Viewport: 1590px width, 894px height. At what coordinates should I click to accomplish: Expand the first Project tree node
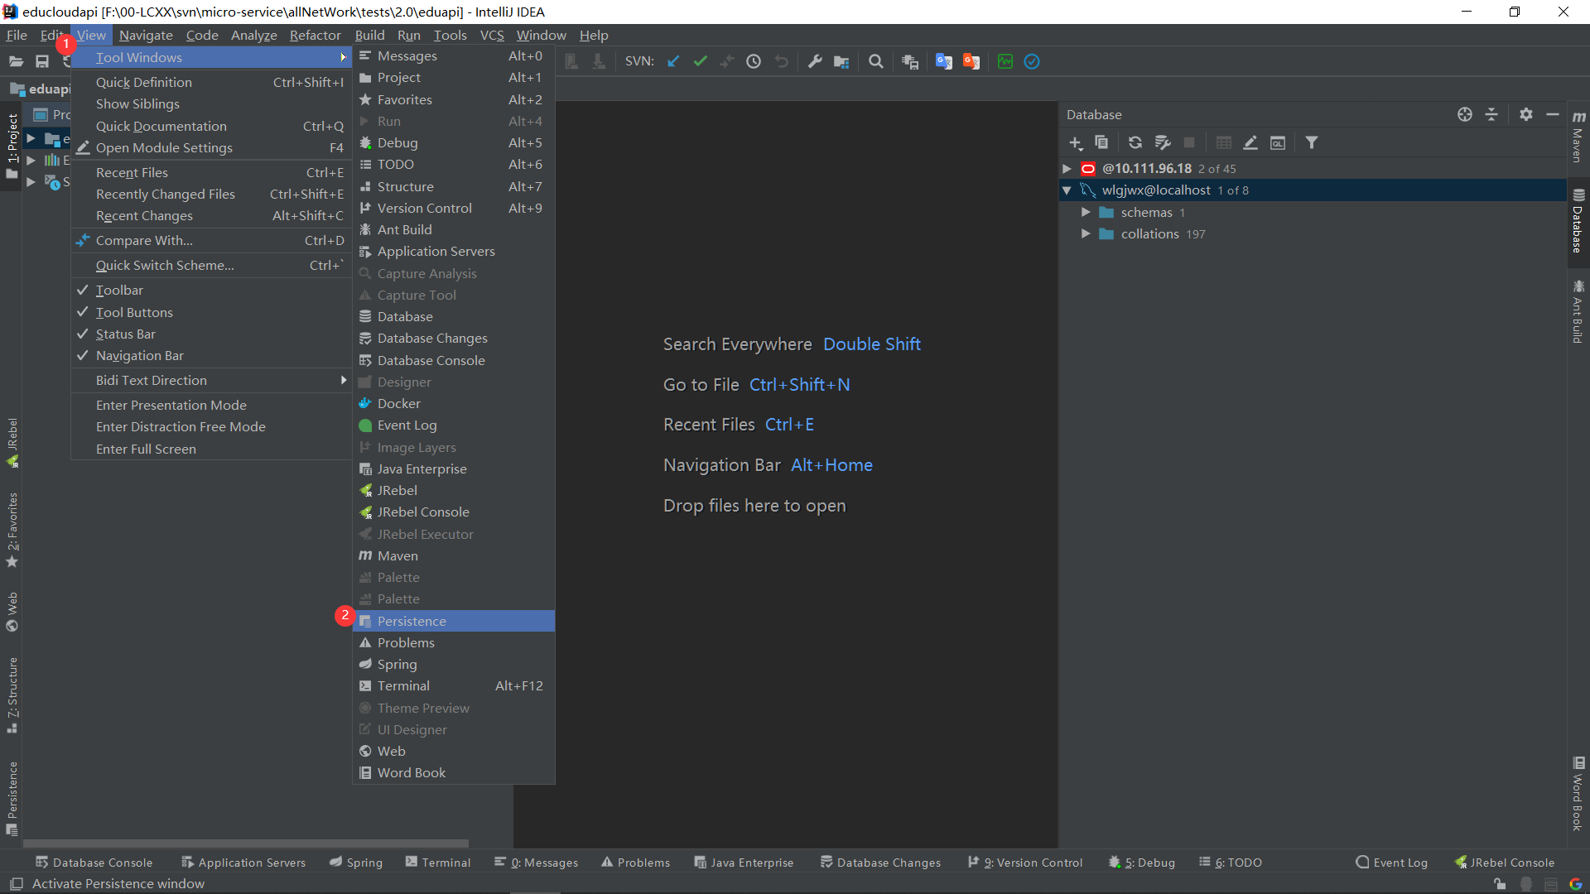(x=31, y=138)
